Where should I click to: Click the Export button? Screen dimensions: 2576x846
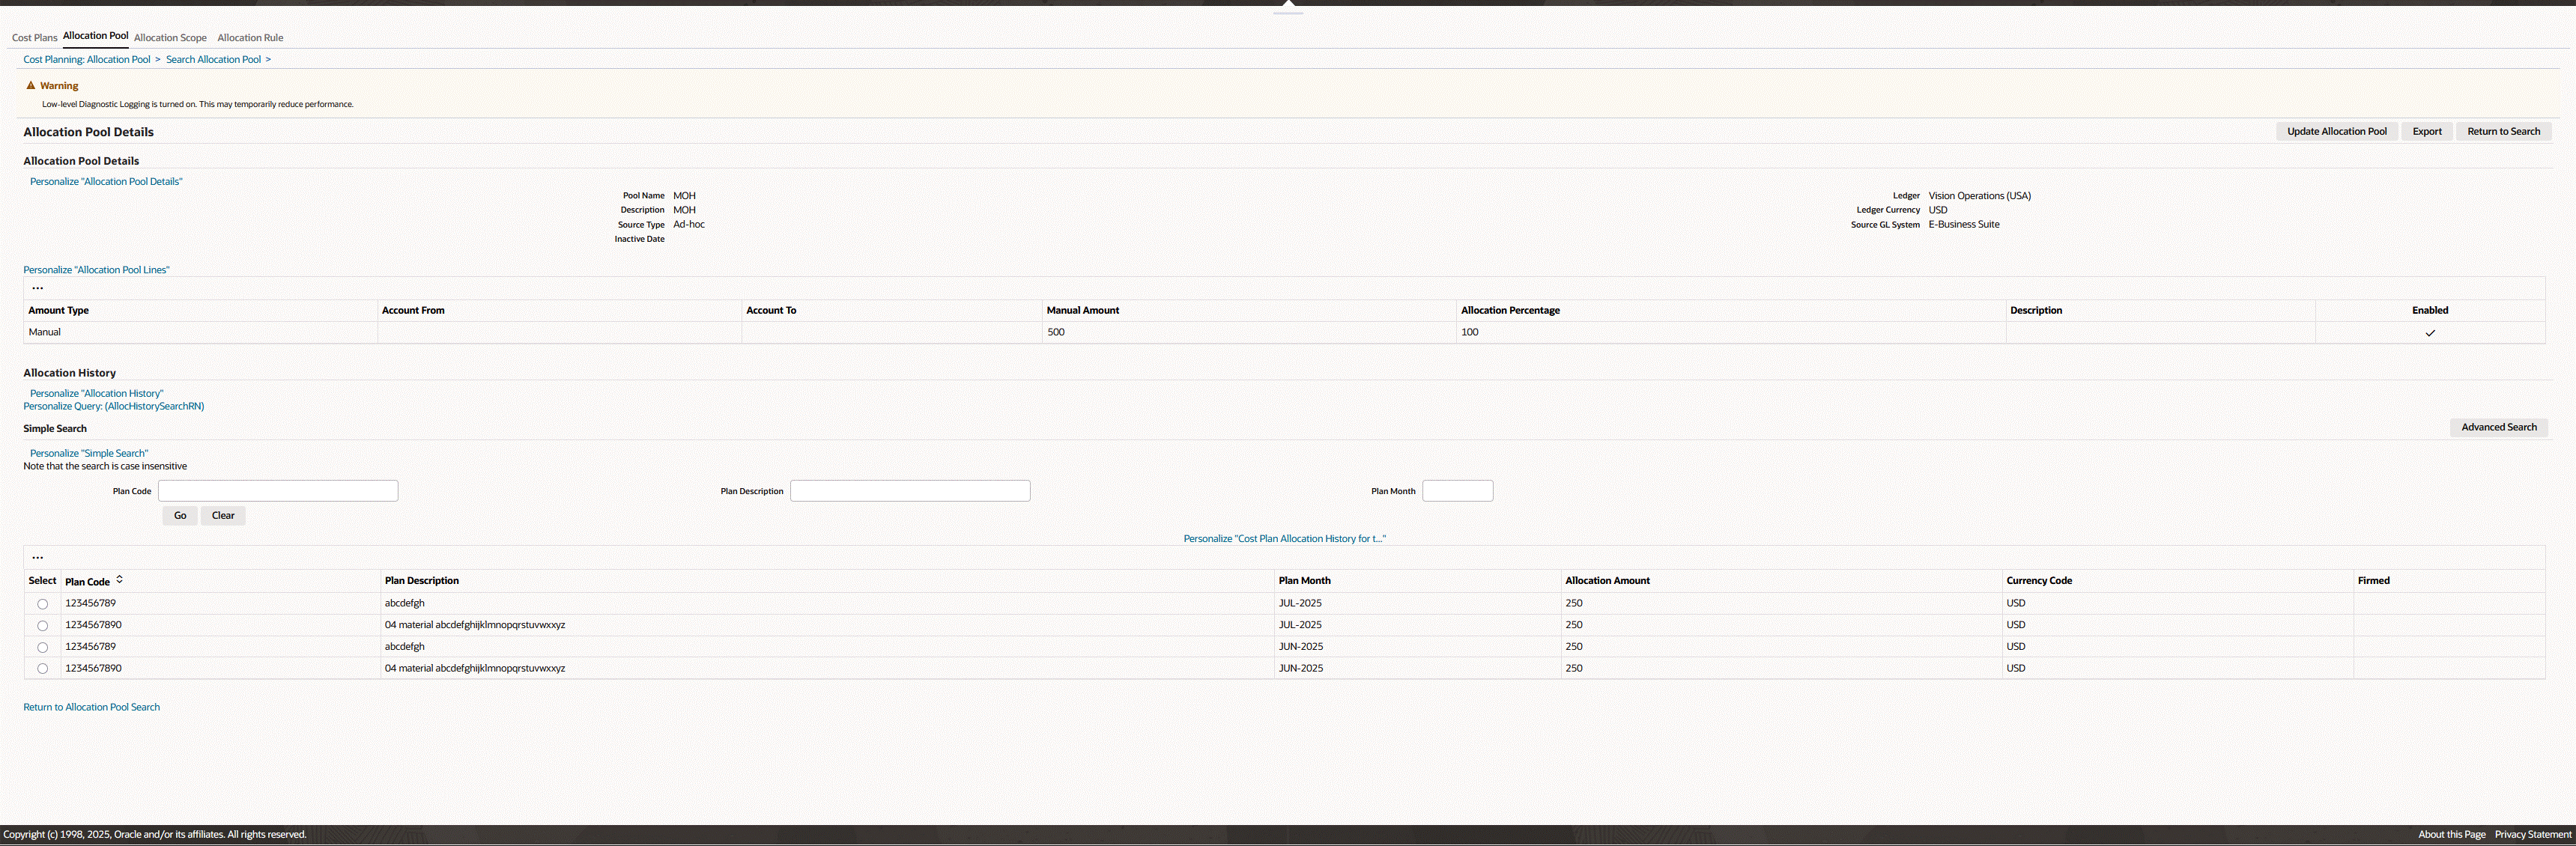[x=2426, y=131]
